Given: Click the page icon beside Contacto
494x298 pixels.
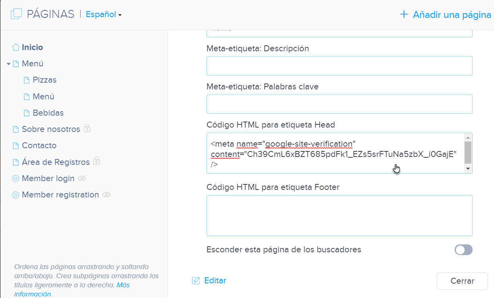Looking at the screenshot, I should pos(15,145).
